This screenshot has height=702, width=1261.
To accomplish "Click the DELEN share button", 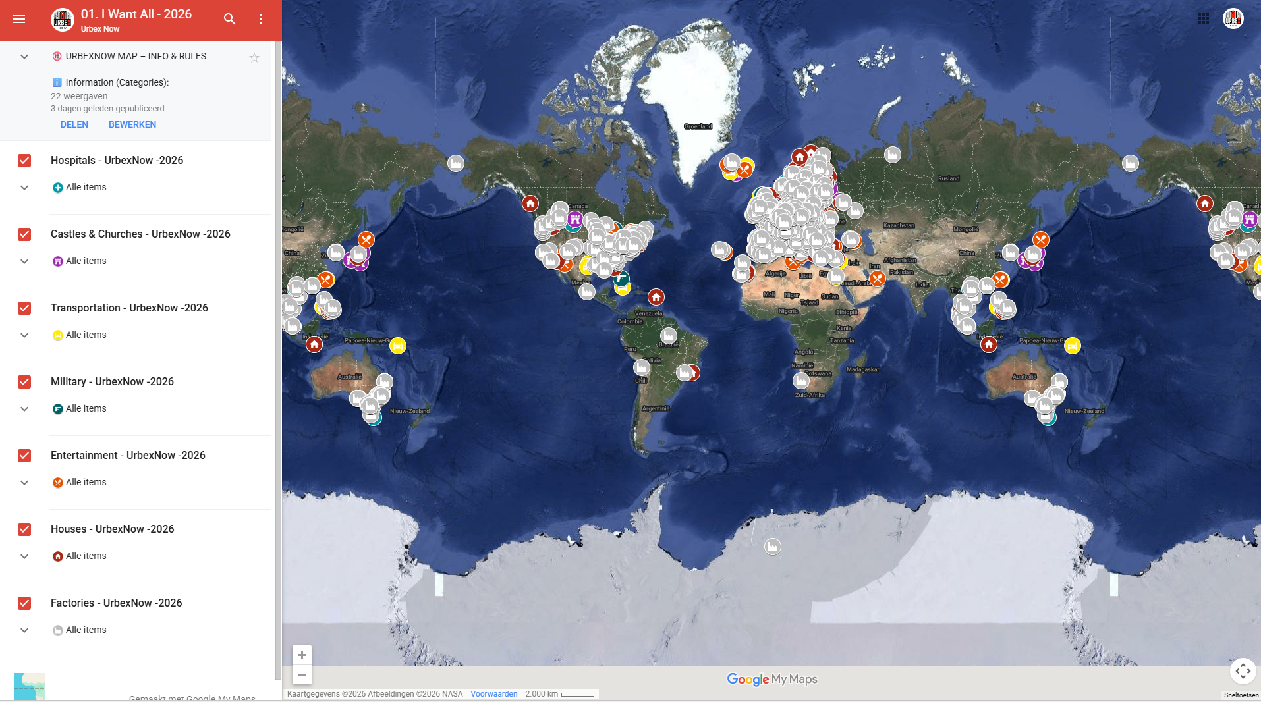I will point(74,125).
